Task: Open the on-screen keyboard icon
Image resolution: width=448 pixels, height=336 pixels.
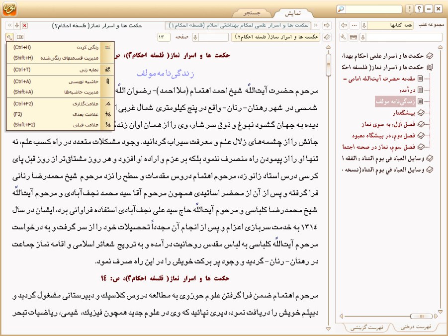Action: [x=354, y=37]
